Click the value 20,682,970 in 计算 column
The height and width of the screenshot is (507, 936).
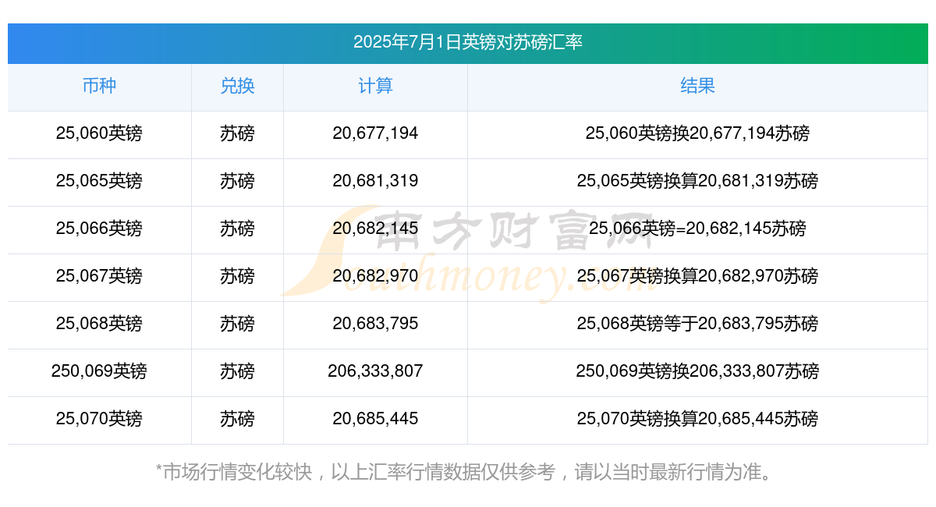coord(375,276)
